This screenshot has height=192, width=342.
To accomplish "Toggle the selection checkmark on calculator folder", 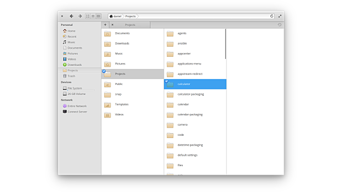I will 166,81.
